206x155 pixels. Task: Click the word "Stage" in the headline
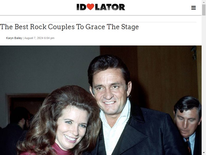(130, 27)
